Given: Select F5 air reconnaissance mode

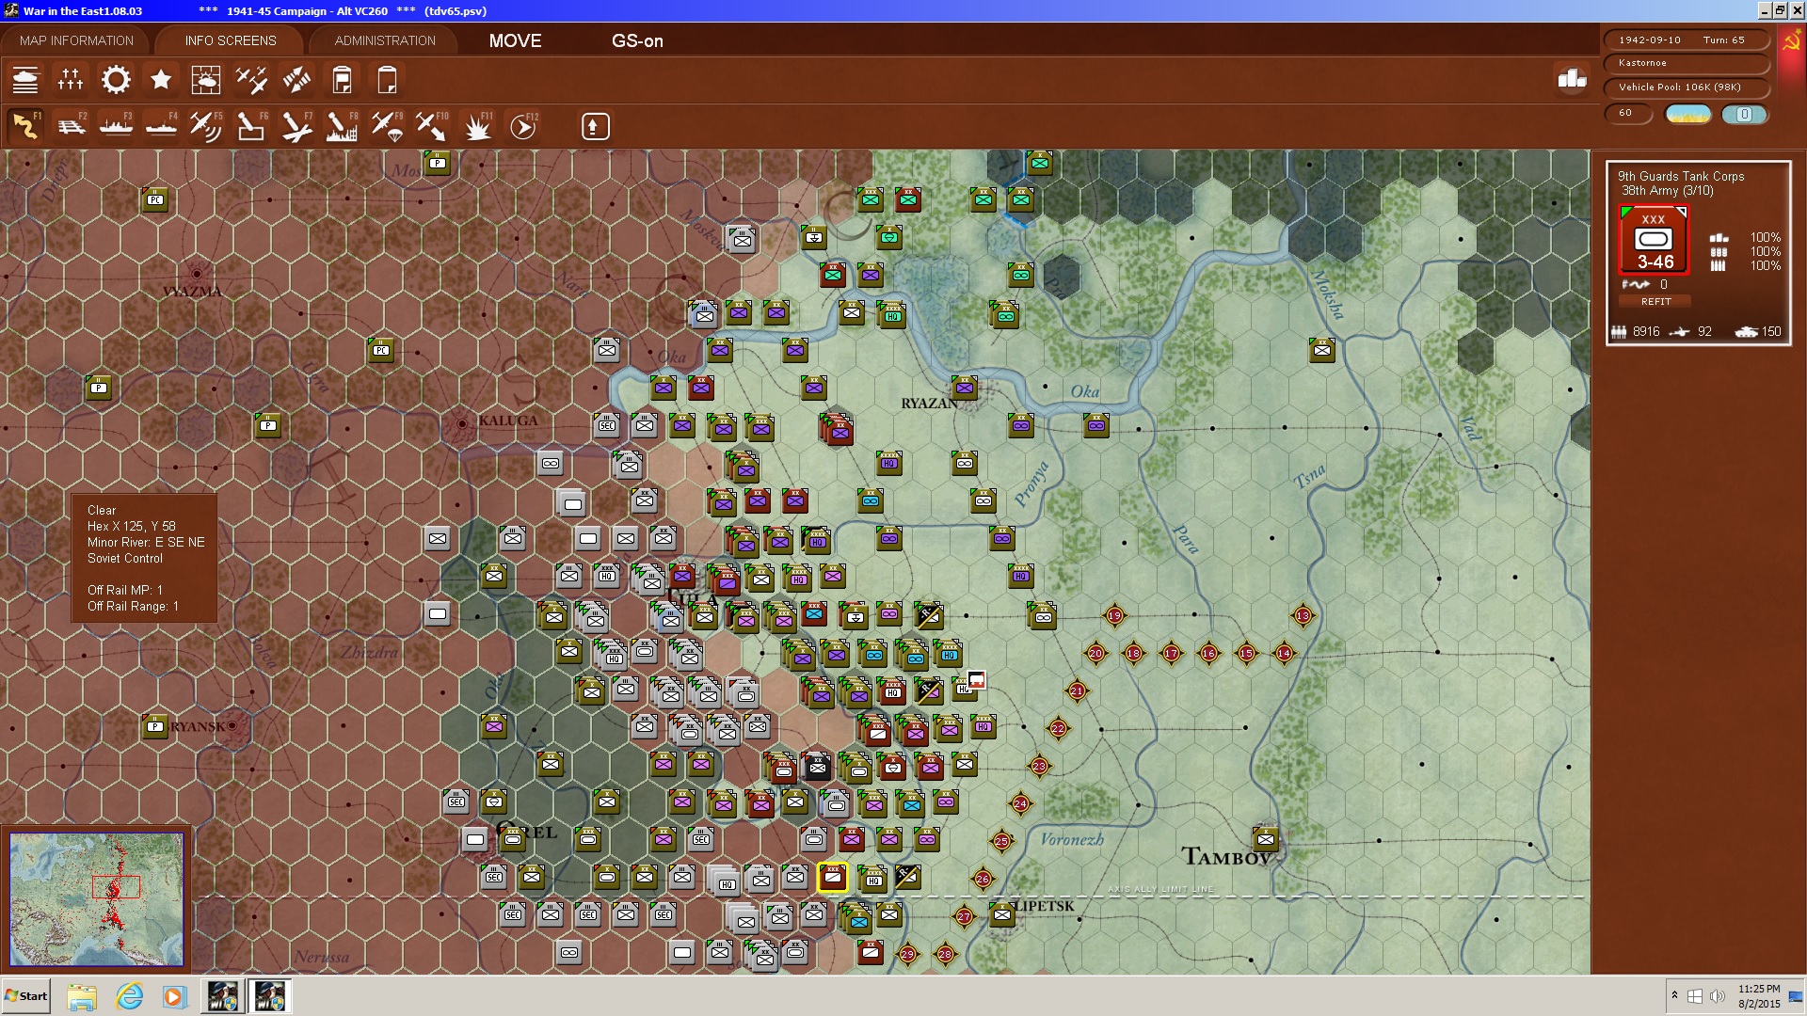Looking at the screenshot, I should (205, 126).
